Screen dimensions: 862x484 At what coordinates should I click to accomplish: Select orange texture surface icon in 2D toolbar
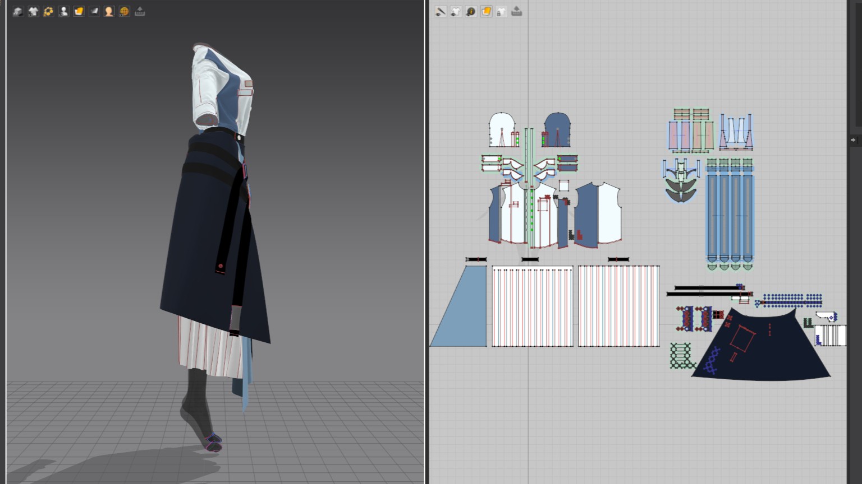point(486,11)
